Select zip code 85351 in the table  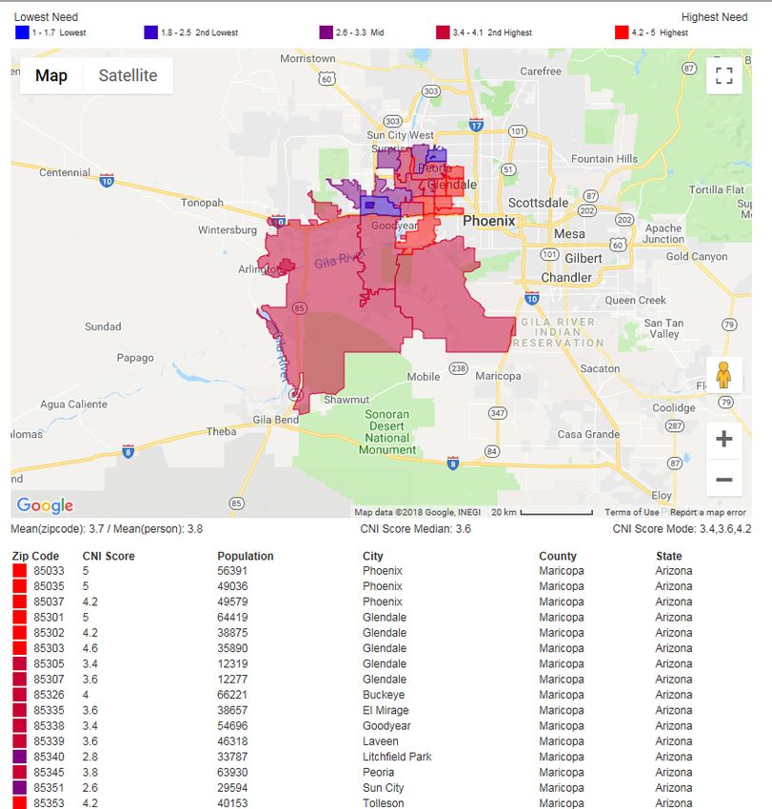pos(49,788)
